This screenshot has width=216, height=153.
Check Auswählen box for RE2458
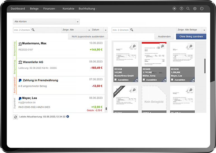click(x=116, y=80)
